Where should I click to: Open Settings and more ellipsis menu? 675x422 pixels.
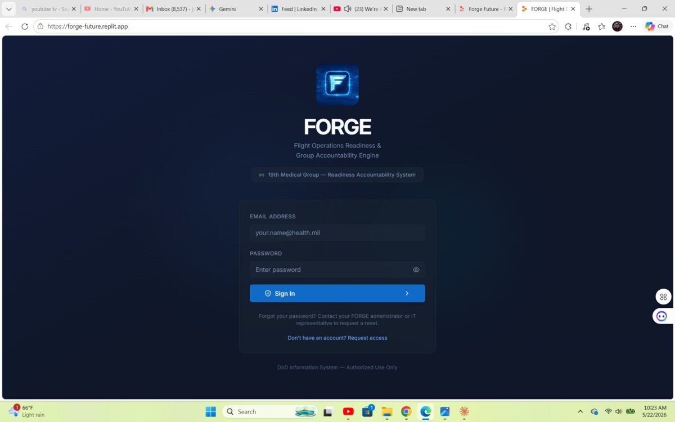click(633, 26)
